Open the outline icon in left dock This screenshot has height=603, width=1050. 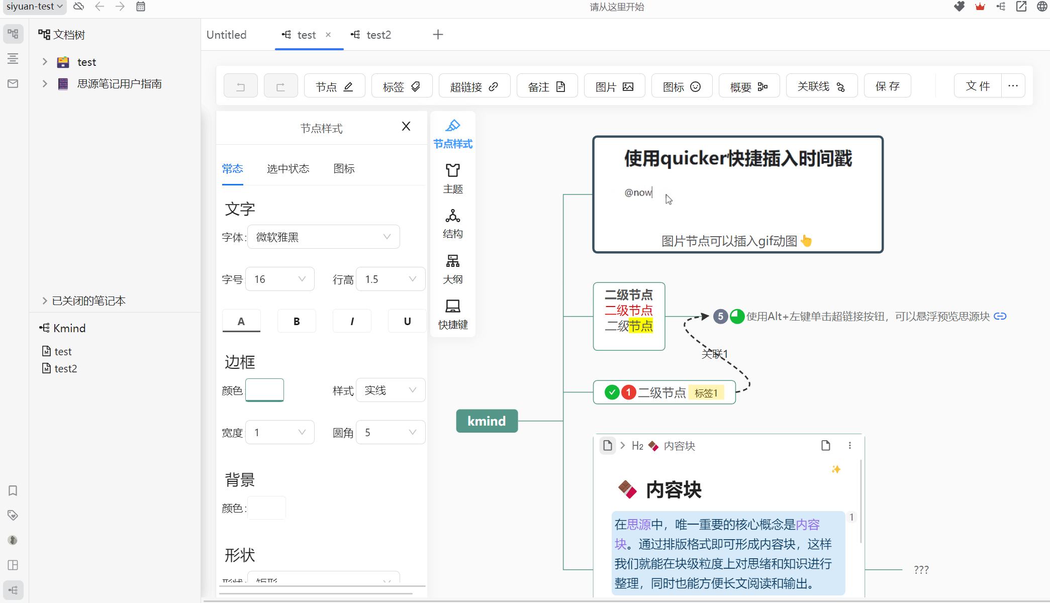(x=13, y=59)
